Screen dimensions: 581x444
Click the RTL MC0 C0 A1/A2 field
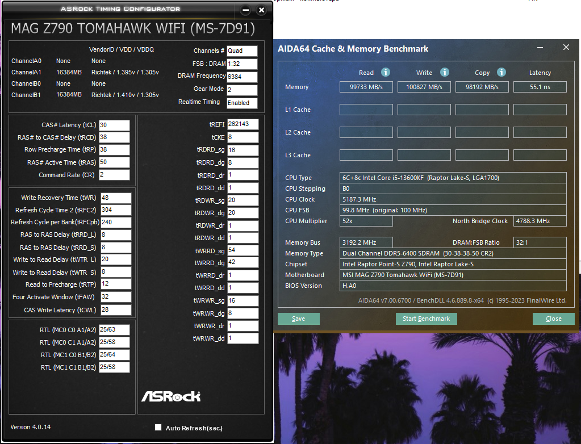coord(114,329)
